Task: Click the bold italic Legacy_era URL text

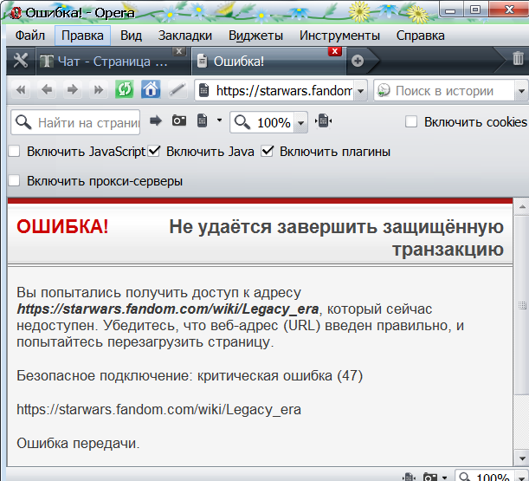Action: pos(168,309)
